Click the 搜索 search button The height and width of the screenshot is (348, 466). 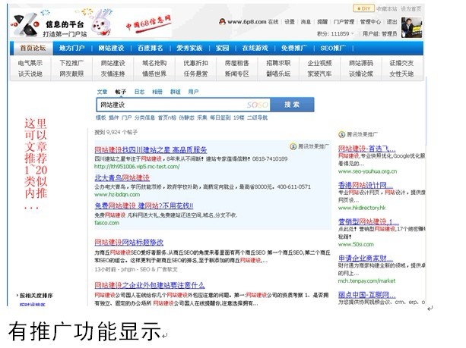pyautogui.click(x=292, y=105)
